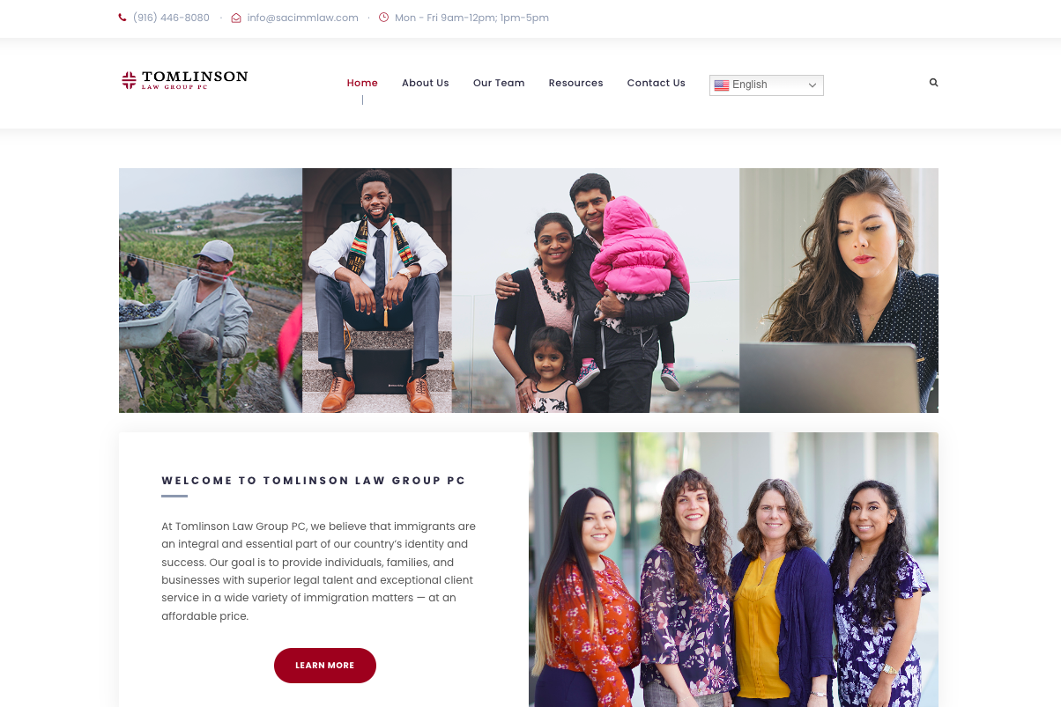Click the graduate in stole photo
The image size is (1061, 707).
pyautogui.click(x=377, y=291)
